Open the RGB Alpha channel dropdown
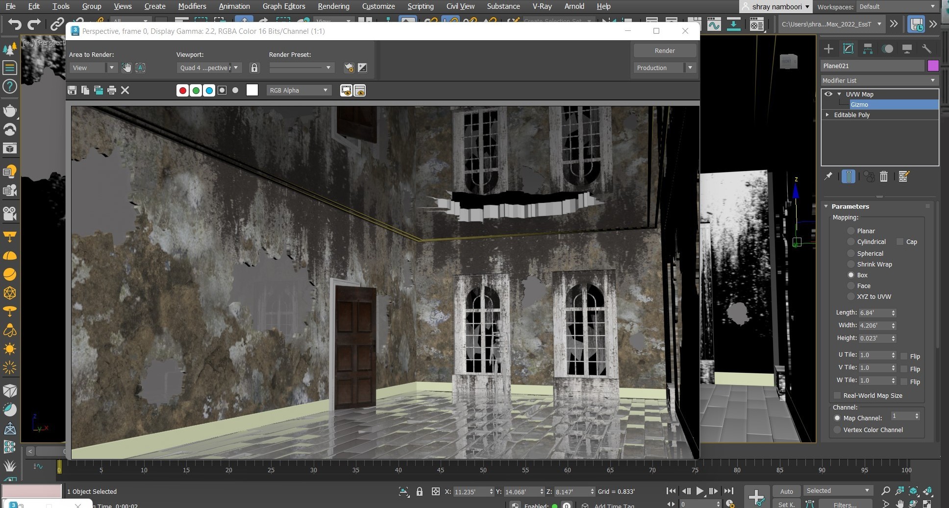Image resolution: width=949 pixels, height=508 pixels. click(x=298, y=90)
